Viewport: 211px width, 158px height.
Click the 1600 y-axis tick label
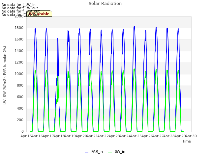[x=19, y=39]
